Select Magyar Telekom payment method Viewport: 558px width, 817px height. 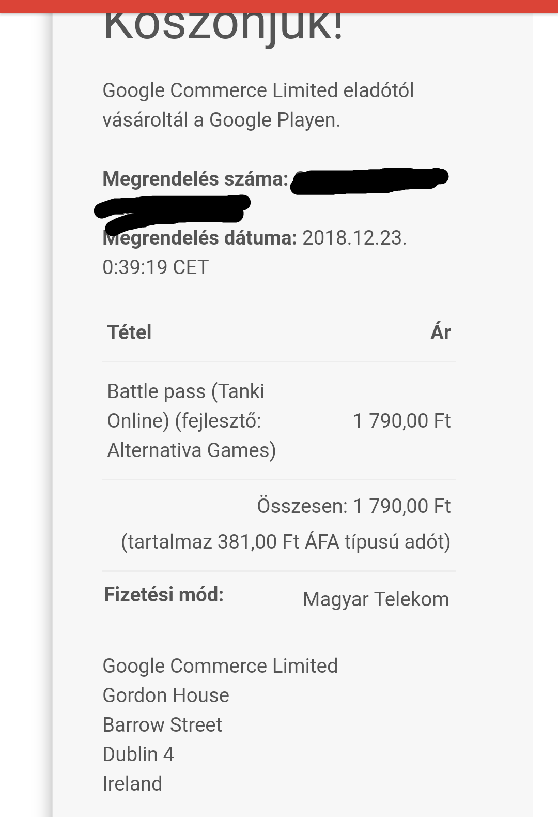click(x=376, y=599)
